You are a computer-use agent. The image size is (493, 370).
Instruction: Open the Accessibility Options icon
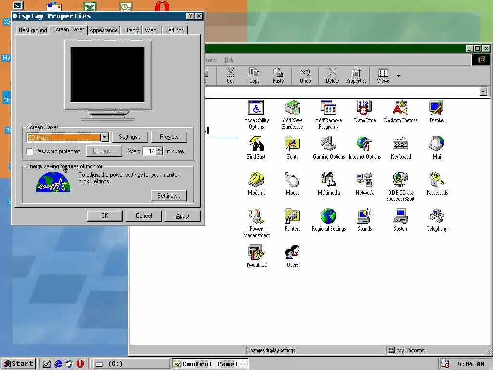[x=256, y=115]
